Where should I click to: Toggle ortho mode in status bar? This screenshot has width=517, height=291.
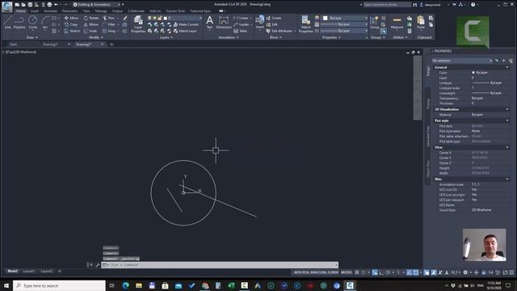381,272
